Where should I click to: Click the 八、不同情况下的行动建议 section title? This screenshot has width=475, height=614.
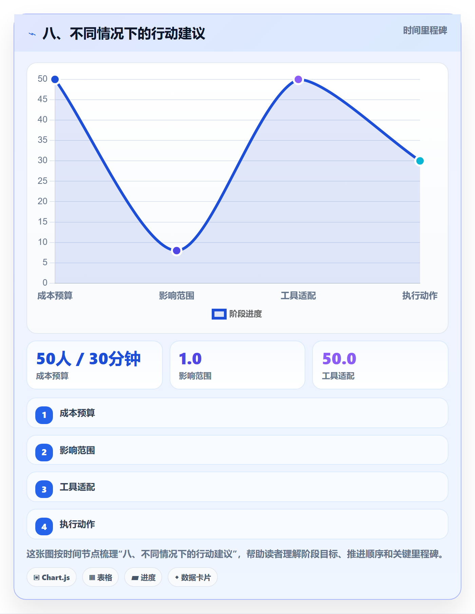124,34
